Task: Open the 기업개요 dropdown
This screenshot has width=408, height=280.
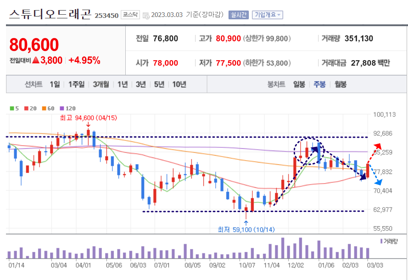Action: point(267,15)
